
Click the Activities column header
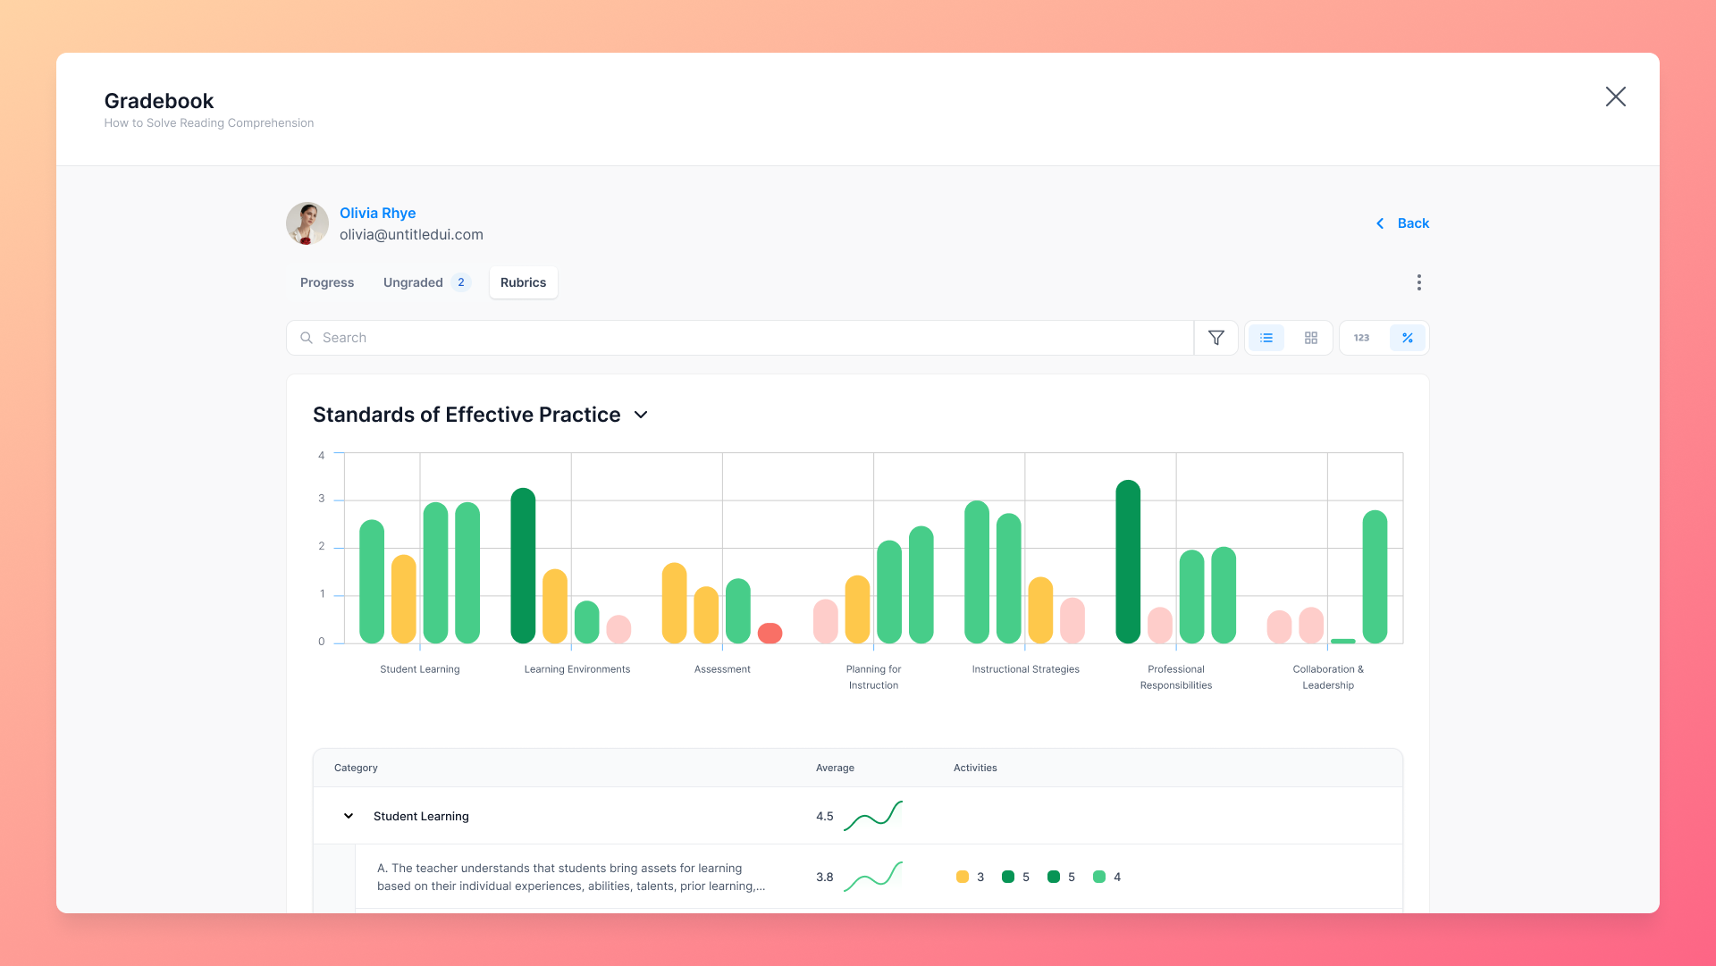[x=975, y=768]
